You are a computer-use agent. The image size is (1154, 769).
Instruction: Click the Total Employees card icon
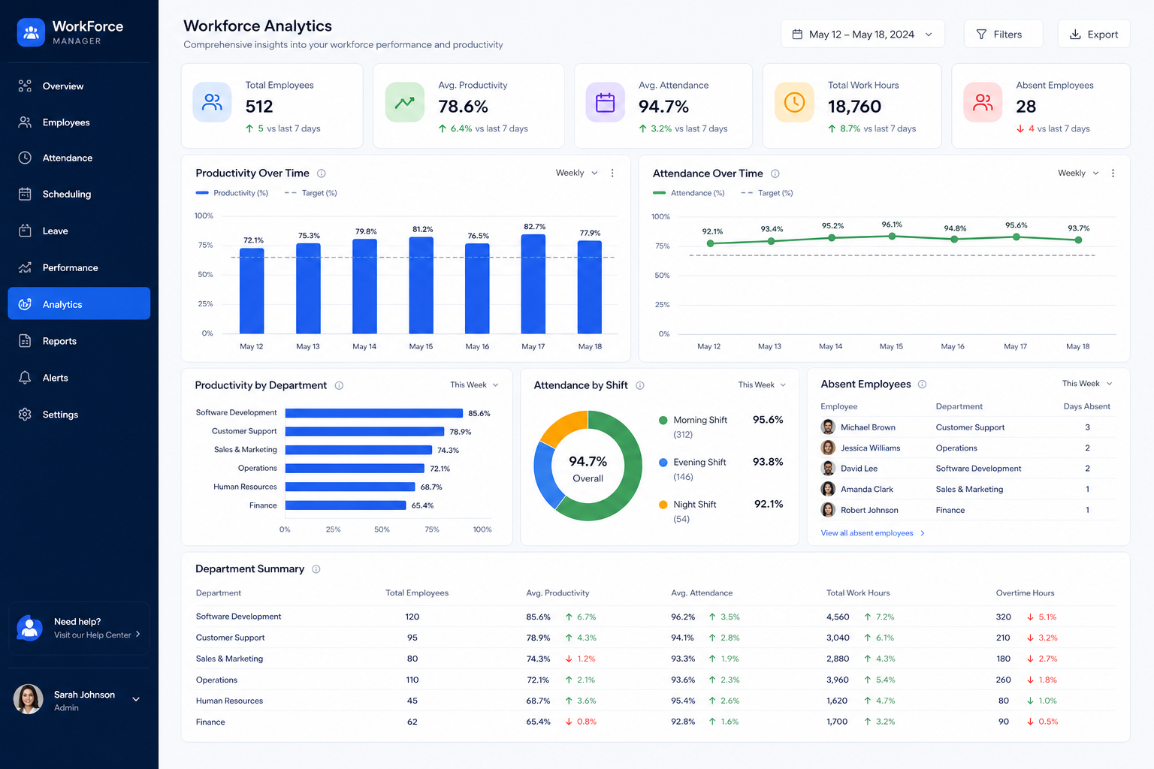[212, 102]
